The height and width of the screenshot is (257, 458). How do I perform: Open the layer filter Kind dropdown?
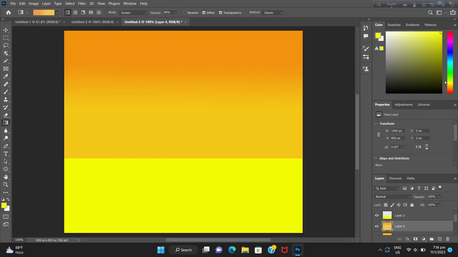pos(387,188)
